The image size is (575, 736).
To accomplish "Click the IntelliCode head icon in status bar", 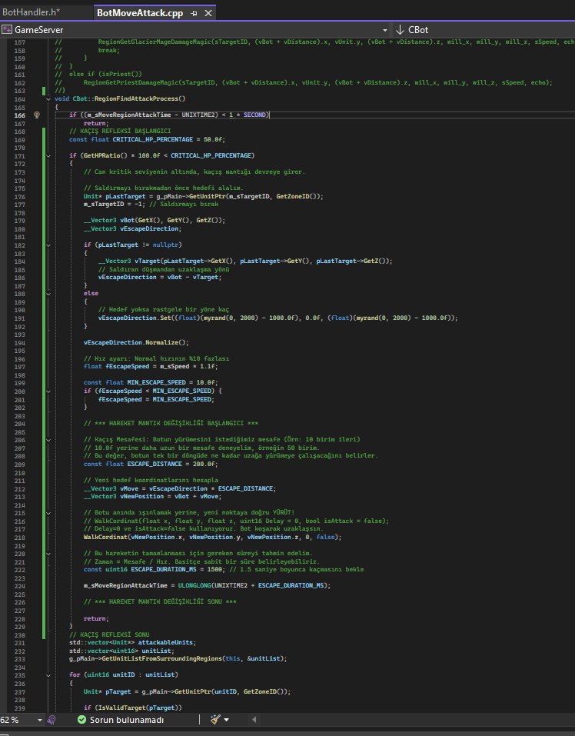I will tap(52, 720).
